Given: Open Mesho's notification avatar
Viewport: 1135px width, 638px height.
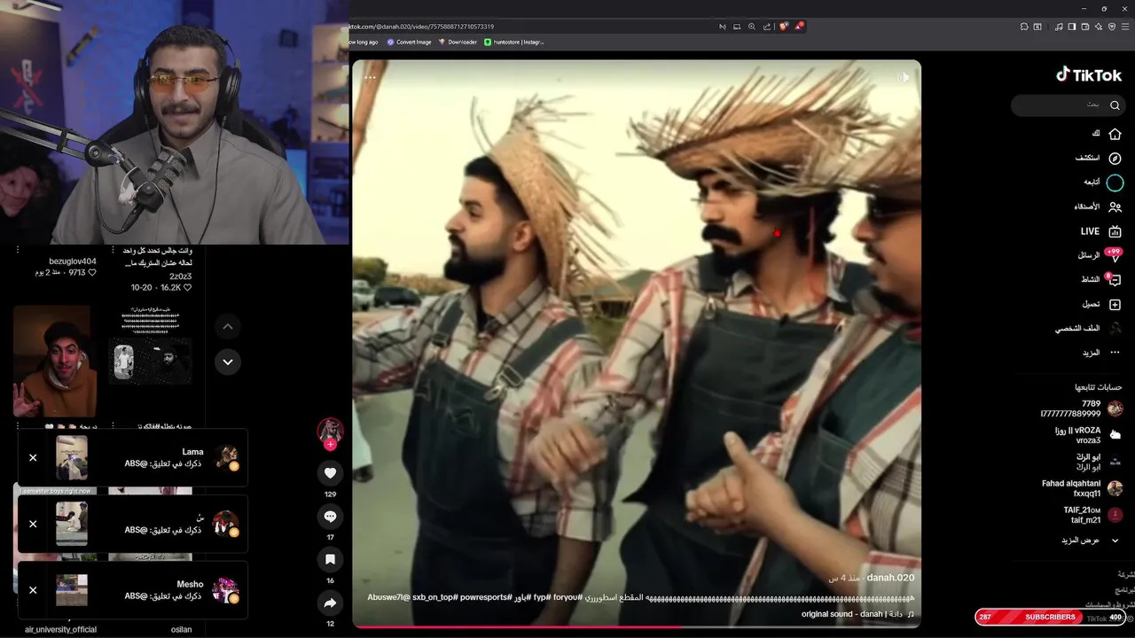Looking at the screenshot, I should tap(225, 590).
